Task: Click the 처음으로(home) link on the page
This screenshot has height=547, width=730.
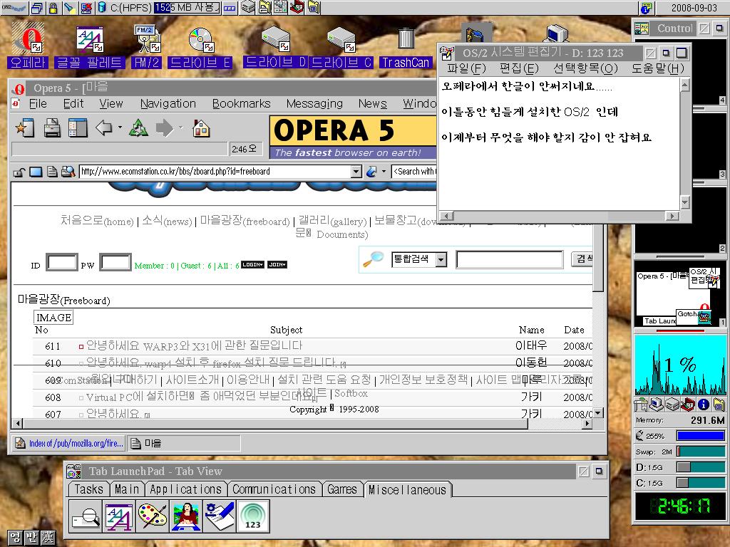Action: tap(97, 221)
